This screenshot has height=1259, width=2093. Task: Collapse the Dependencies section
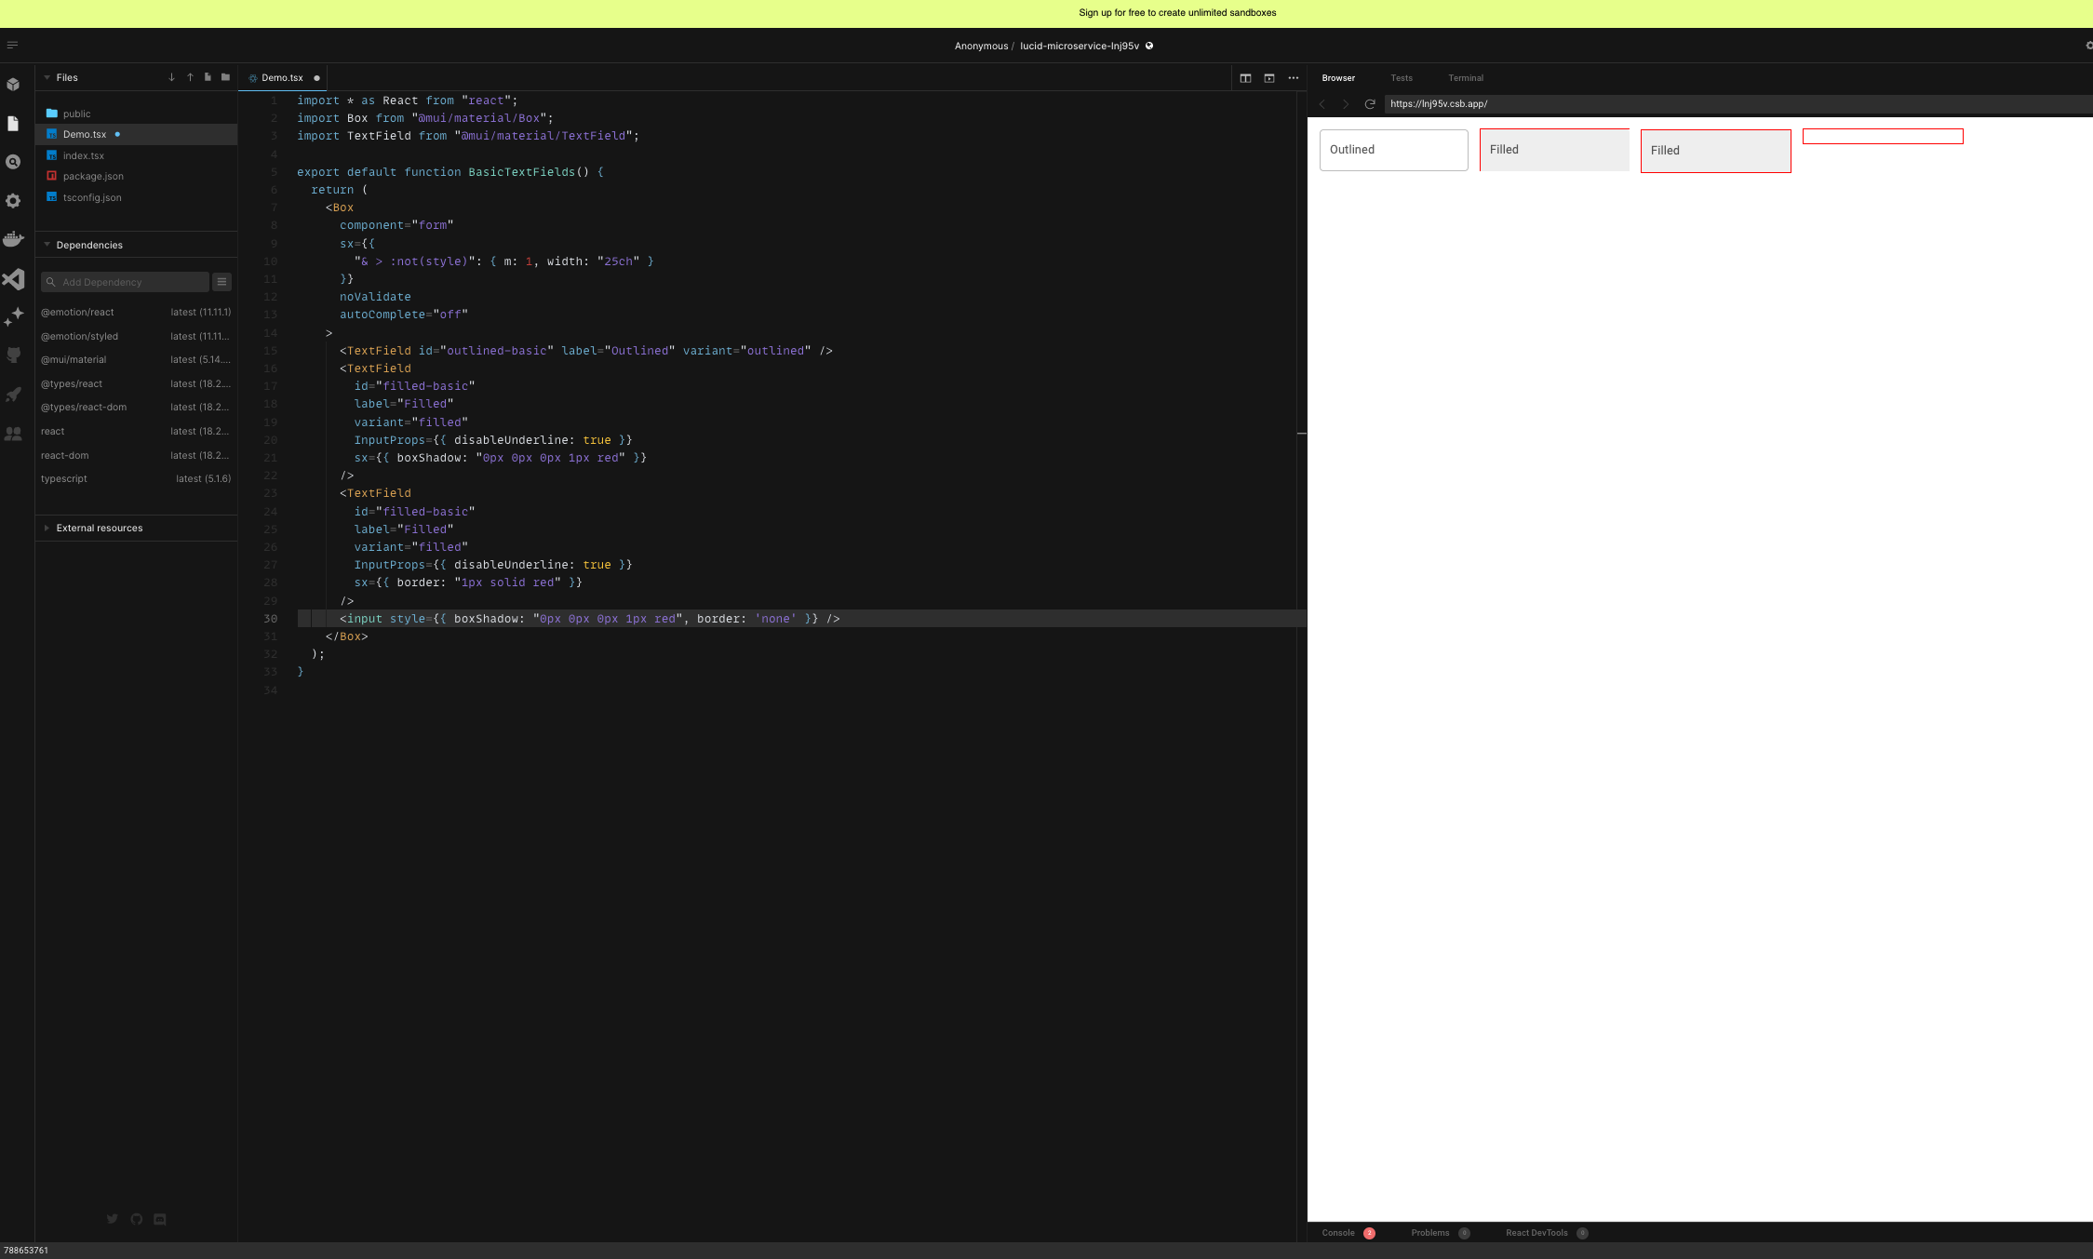point(88,245)
